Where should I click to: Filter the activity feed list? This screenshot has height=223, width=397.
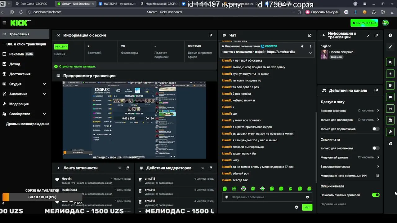[x=120, y=168]
